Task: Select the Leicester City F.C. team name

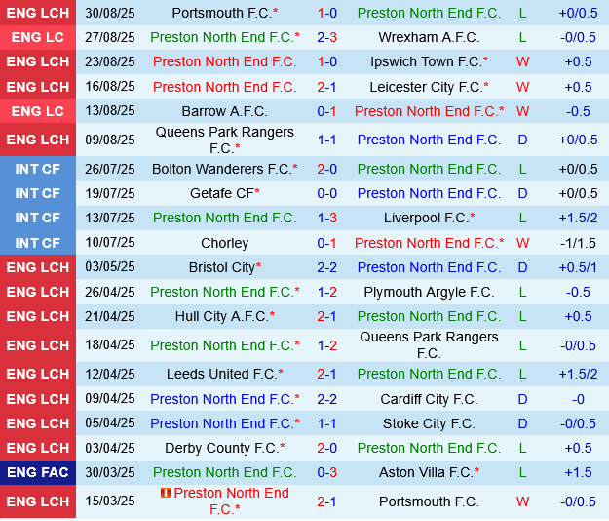Action: click(425, 87)
